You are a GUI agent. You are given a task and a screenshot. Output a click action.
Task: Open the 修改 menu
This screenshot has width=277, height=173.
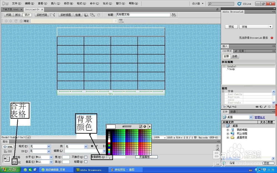(x=68, y=3)
